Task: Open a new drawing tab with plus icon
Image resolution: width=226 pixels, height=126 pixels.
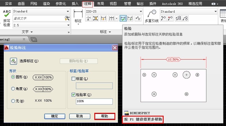Action: point(34,40)
